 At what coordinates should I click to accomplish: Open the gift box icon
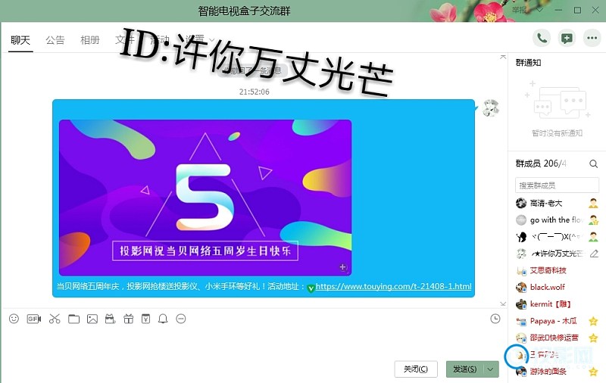coord(128,319)
